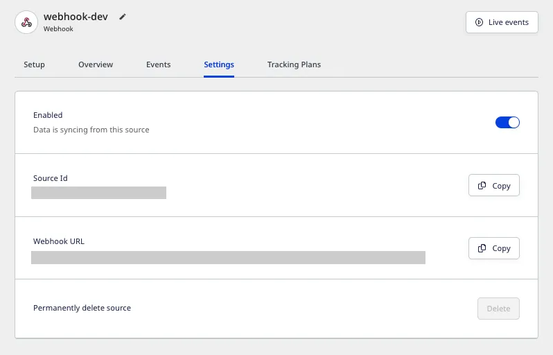The width and height of the screenshot is (553, 355).
Task: Go to the Events tab
Action: click(159, 64)
